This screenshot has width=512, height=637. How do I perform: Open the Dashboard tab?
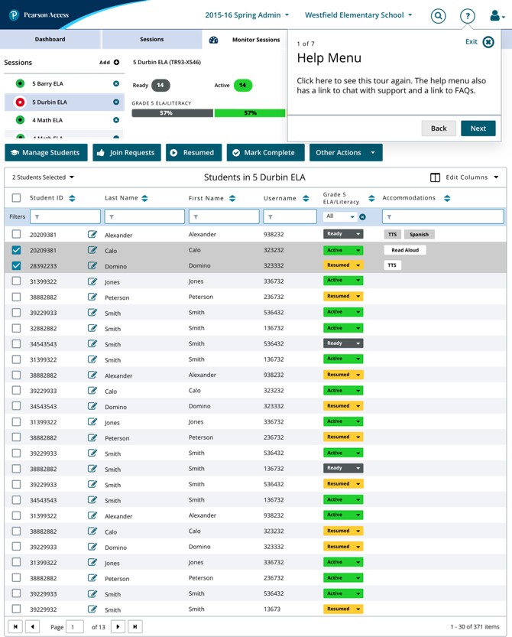pos(50,40)
